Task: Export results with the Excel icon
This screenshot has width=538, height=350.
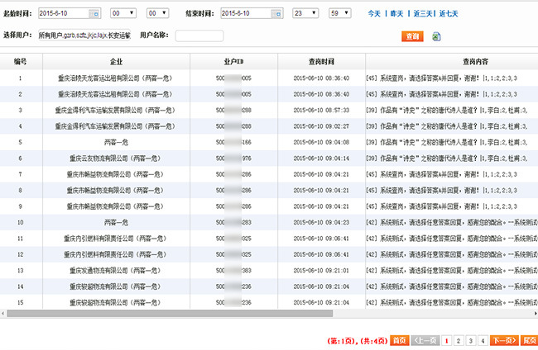Action: click(436, 36)
